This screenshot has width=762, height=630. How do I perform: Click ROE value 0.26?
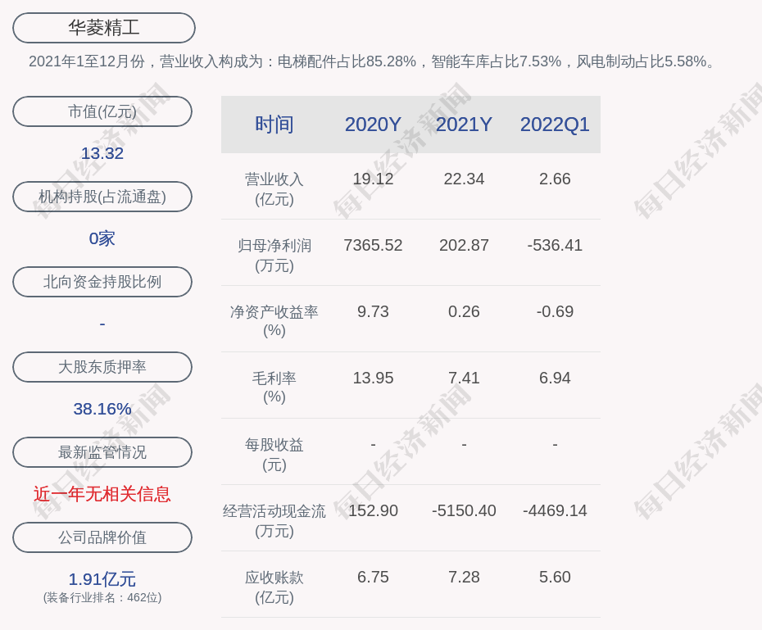tap(464, 312)
